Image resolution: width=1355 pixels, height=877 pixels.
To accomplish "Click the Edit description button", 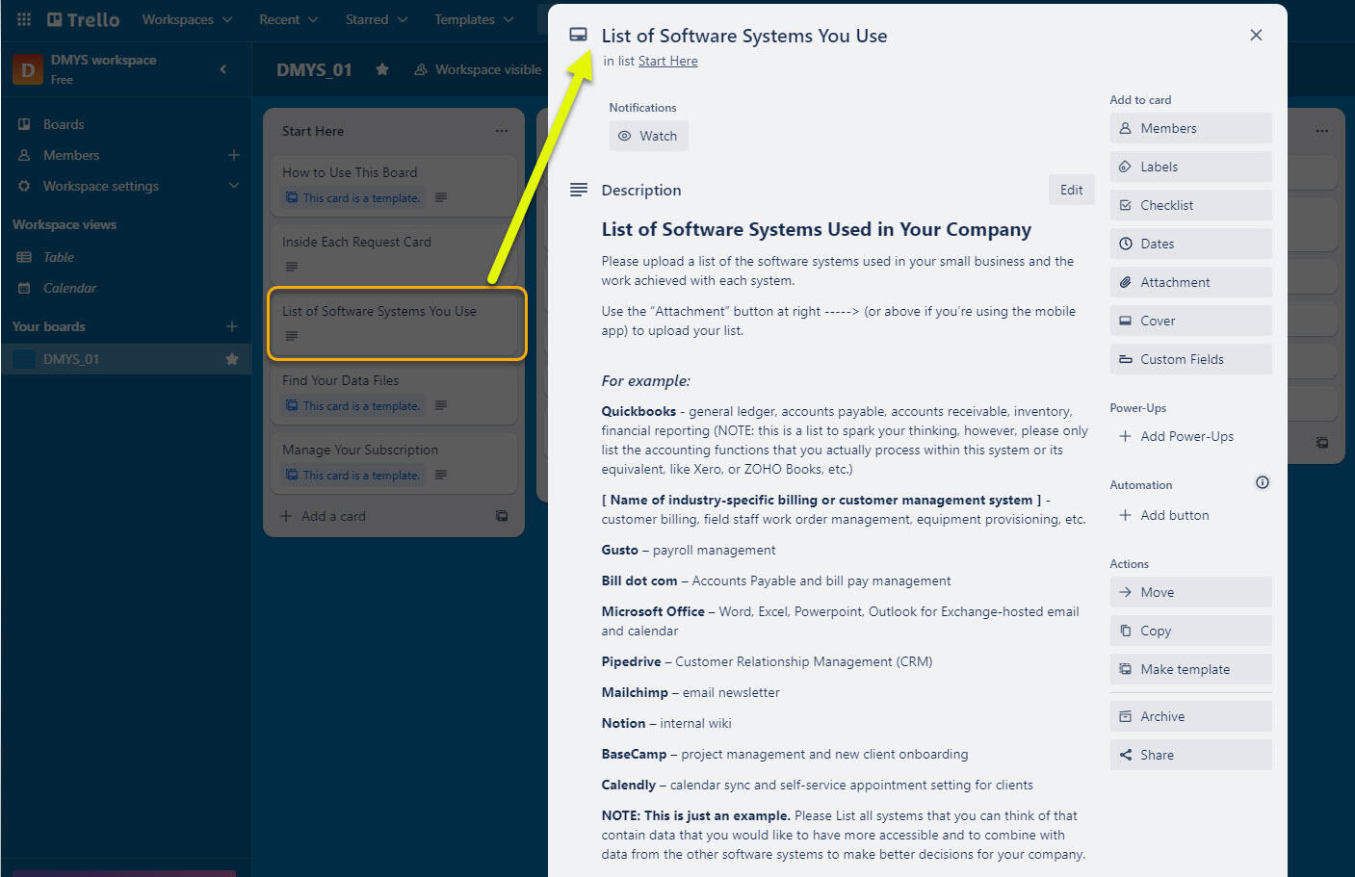I will pyautogui.click(x=1071, y=190).
